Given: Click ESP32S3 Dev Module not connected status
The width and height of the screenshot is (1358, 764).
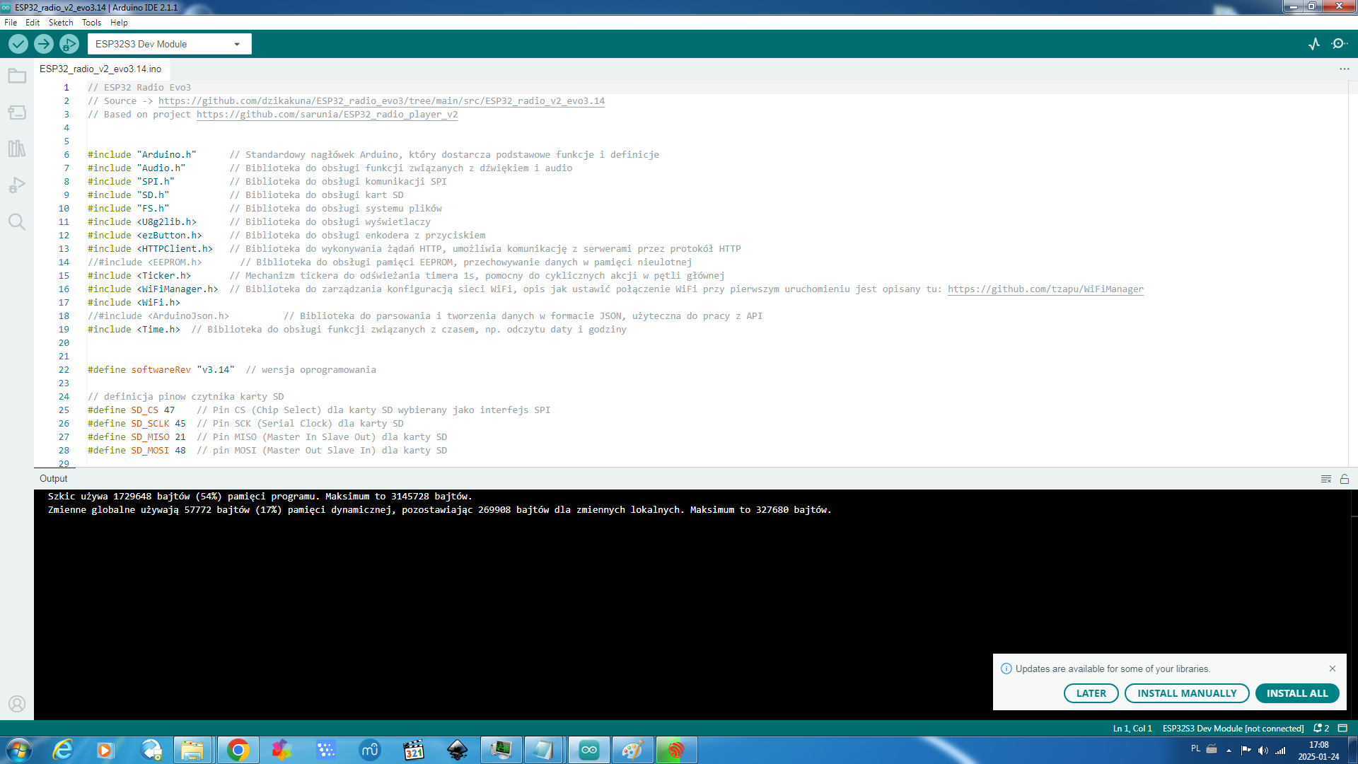Looking at the screenshot, I should tap(1233, 728).
